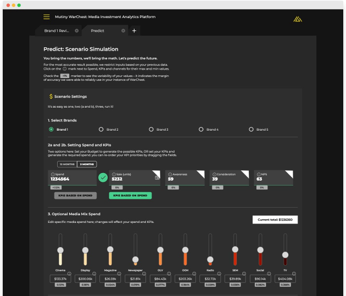Click the info icon for Social channel

(x=269, y=273)
